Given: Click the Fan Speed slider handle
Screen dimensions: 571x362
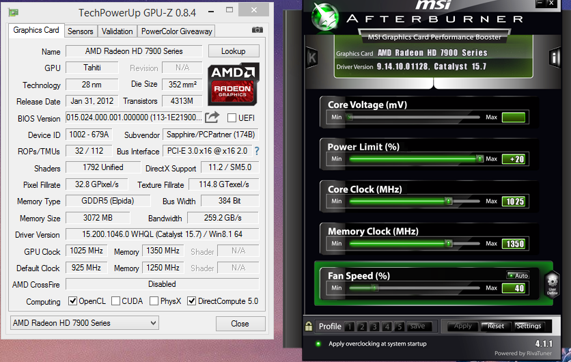Looking at the screenshot, I should click(375, 288).
